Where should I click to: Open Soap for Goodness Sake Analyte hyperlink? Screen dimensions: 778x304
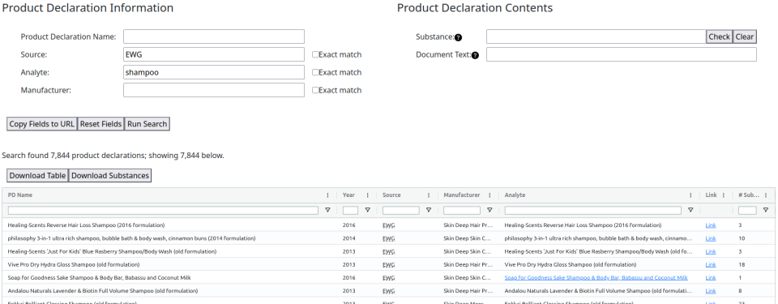point(596,278)
